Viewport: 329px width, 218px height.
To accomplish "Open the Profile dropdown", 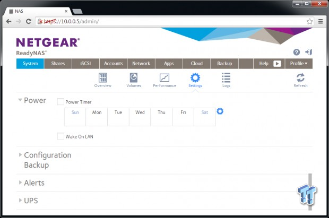I will tap(299, 64).
